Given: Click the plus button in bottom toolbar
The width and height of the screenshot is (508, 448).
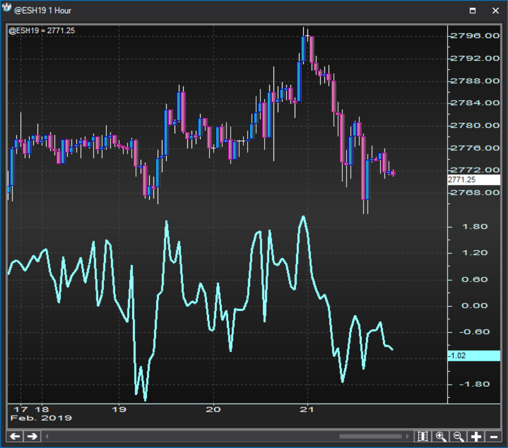Looking at the screenshot, I should coord(476,436).
